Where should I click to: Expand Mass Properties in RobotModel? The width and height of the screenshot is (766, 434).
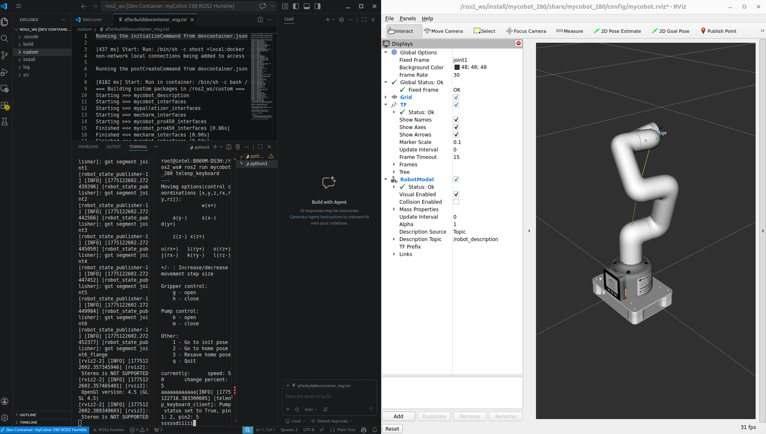[x=394, y=210]
